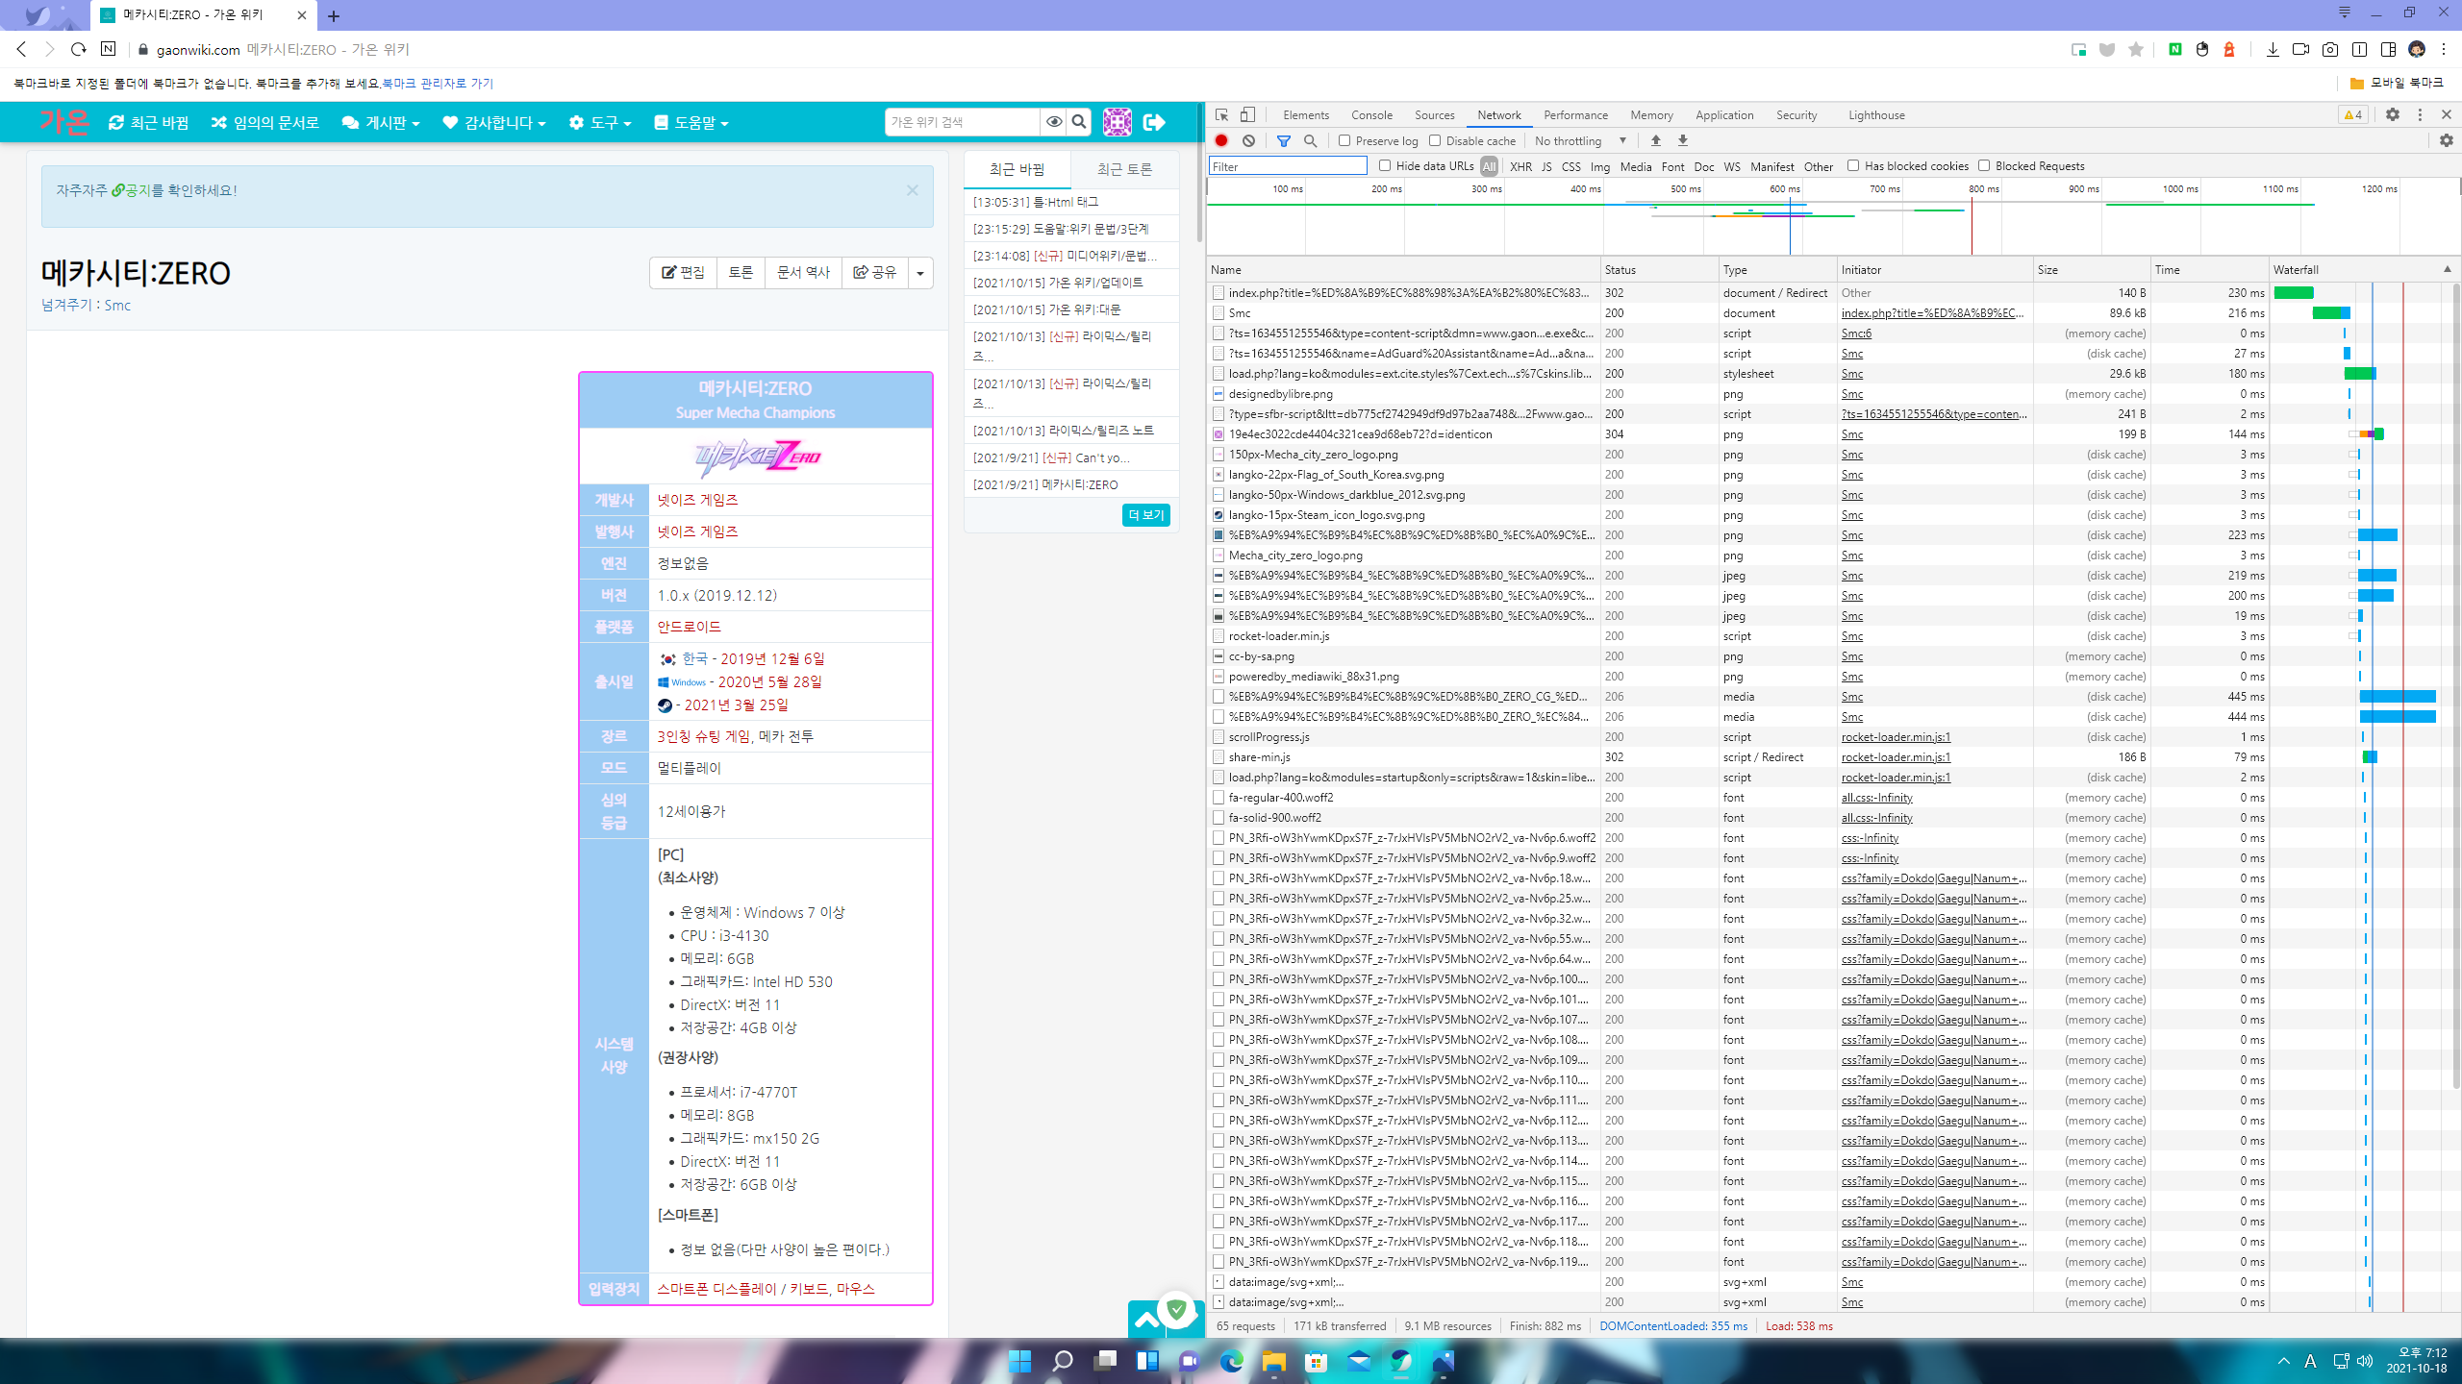Screen dimensions: 2462x1384
Task: Go back with the browser back arrow
Action: [21, 49]
